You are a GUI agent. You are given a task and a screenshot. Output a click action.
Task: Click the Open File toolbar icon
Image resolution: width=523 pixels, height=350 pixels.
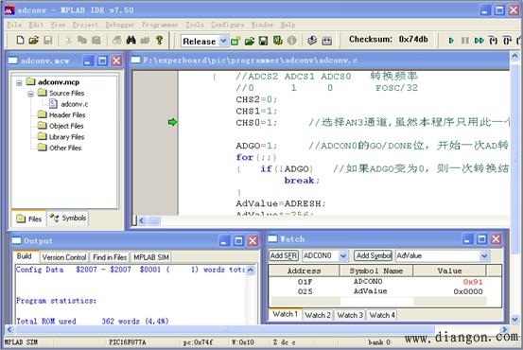(33, 41)
